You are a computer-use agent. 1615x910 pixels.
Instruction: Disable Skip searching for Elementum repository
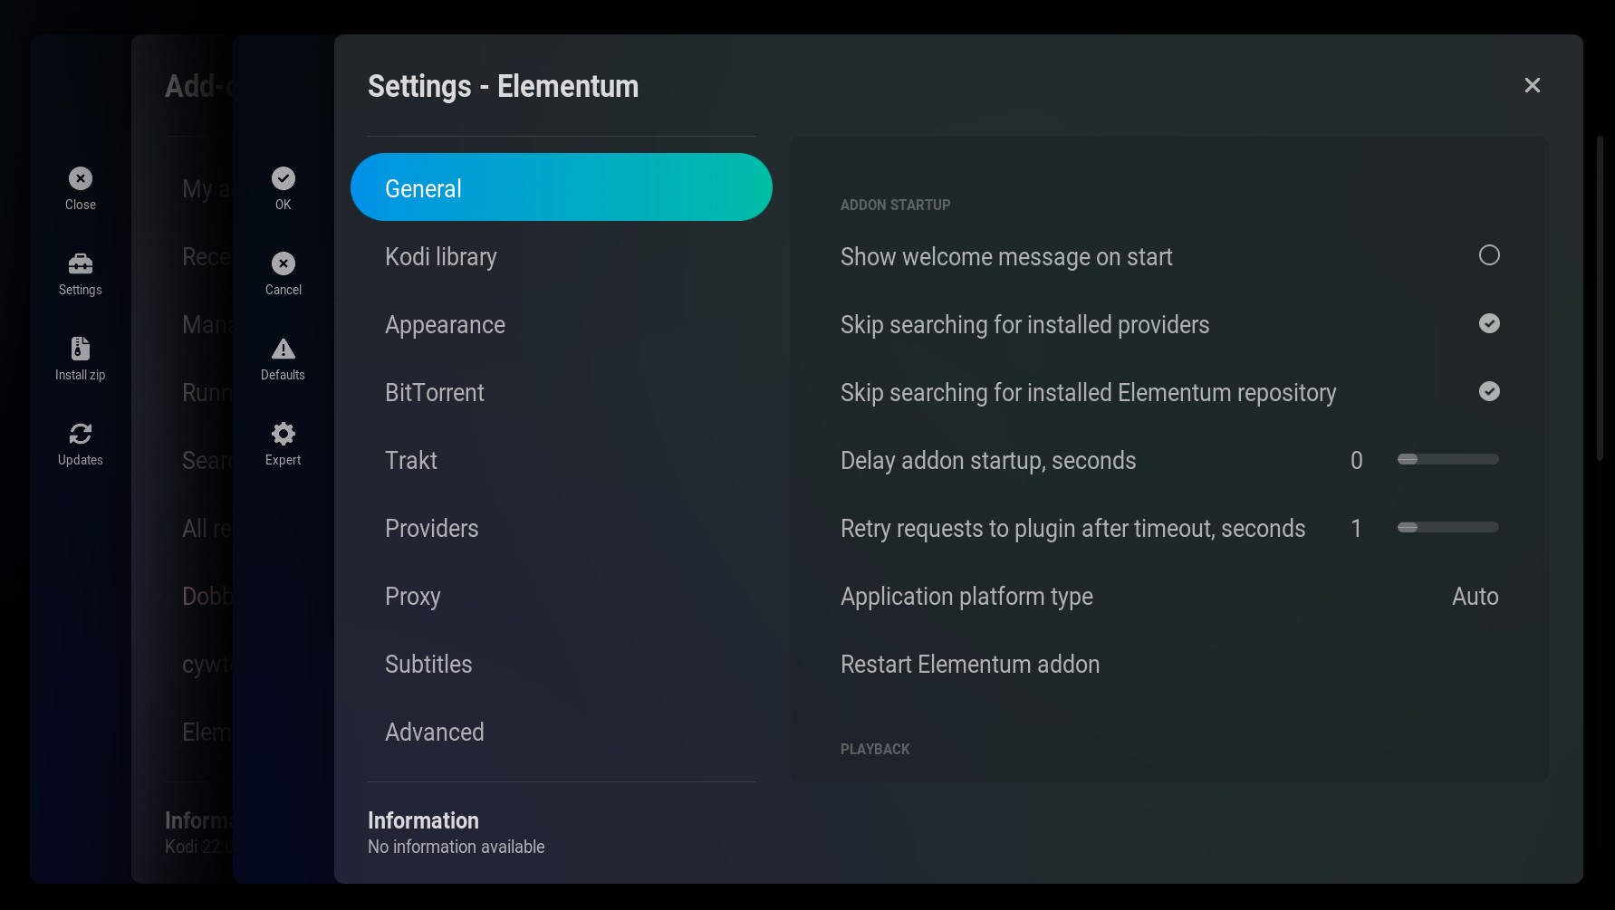(x=1488, y=392)
